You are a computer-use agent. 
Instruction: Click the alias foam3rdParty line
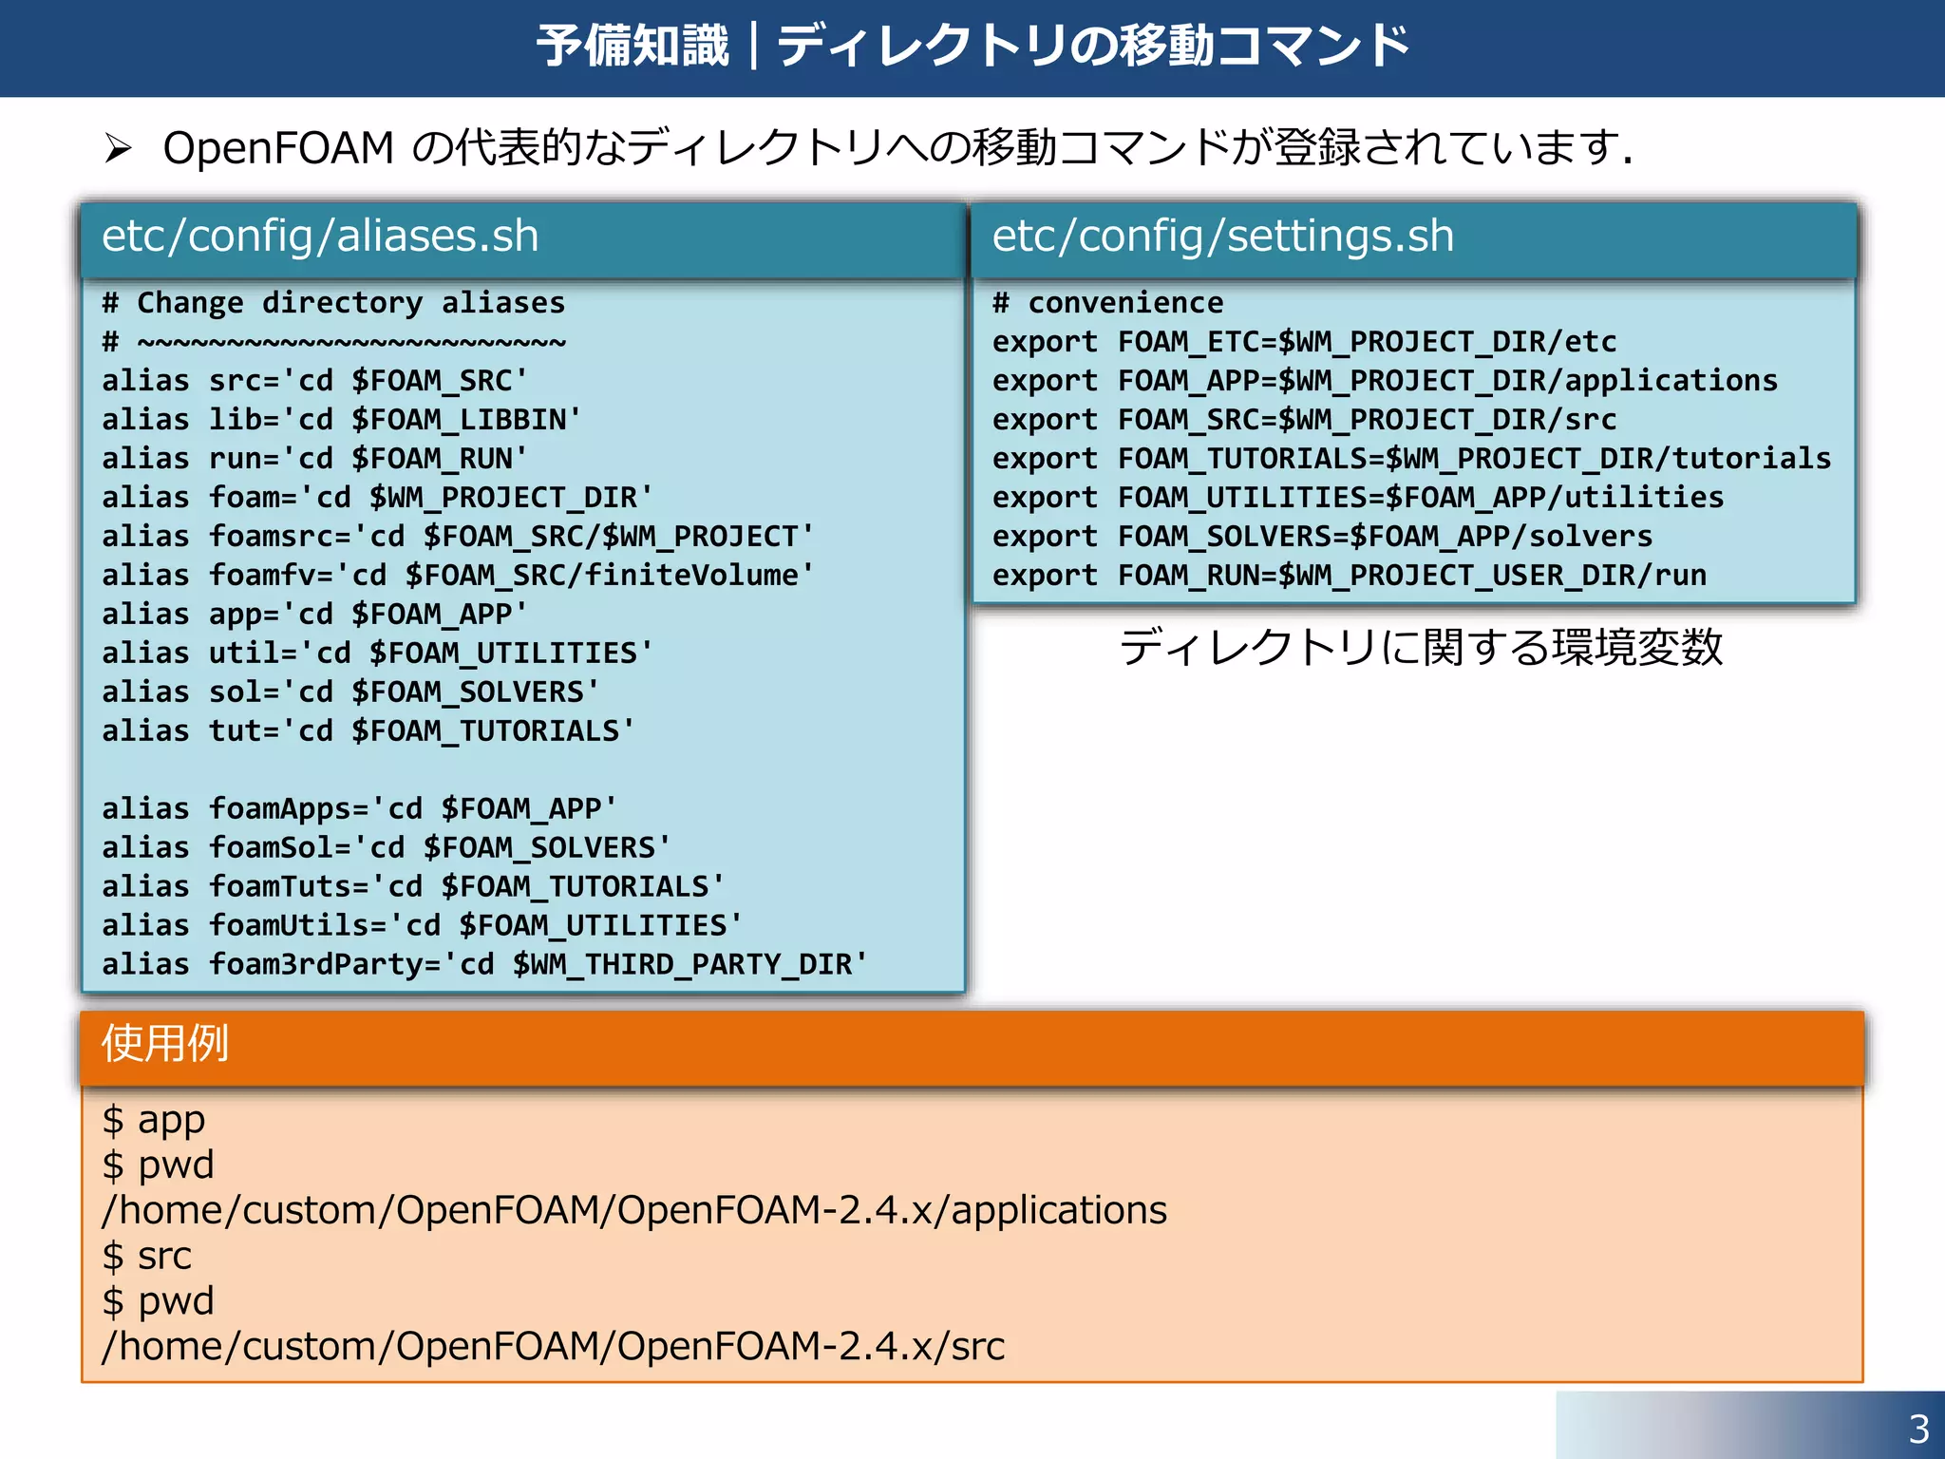[484, 965]
